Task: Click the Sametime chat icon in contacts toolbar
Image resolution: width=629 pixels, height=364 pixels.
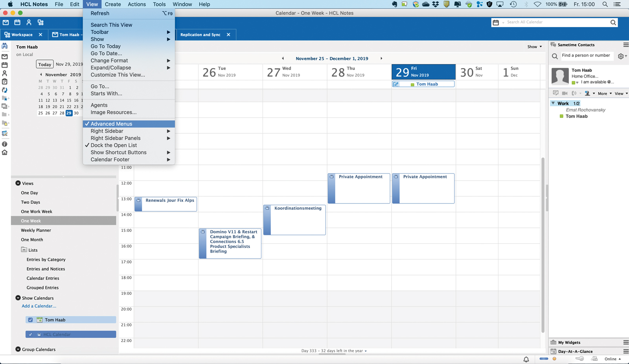Action: coord(555,93)
